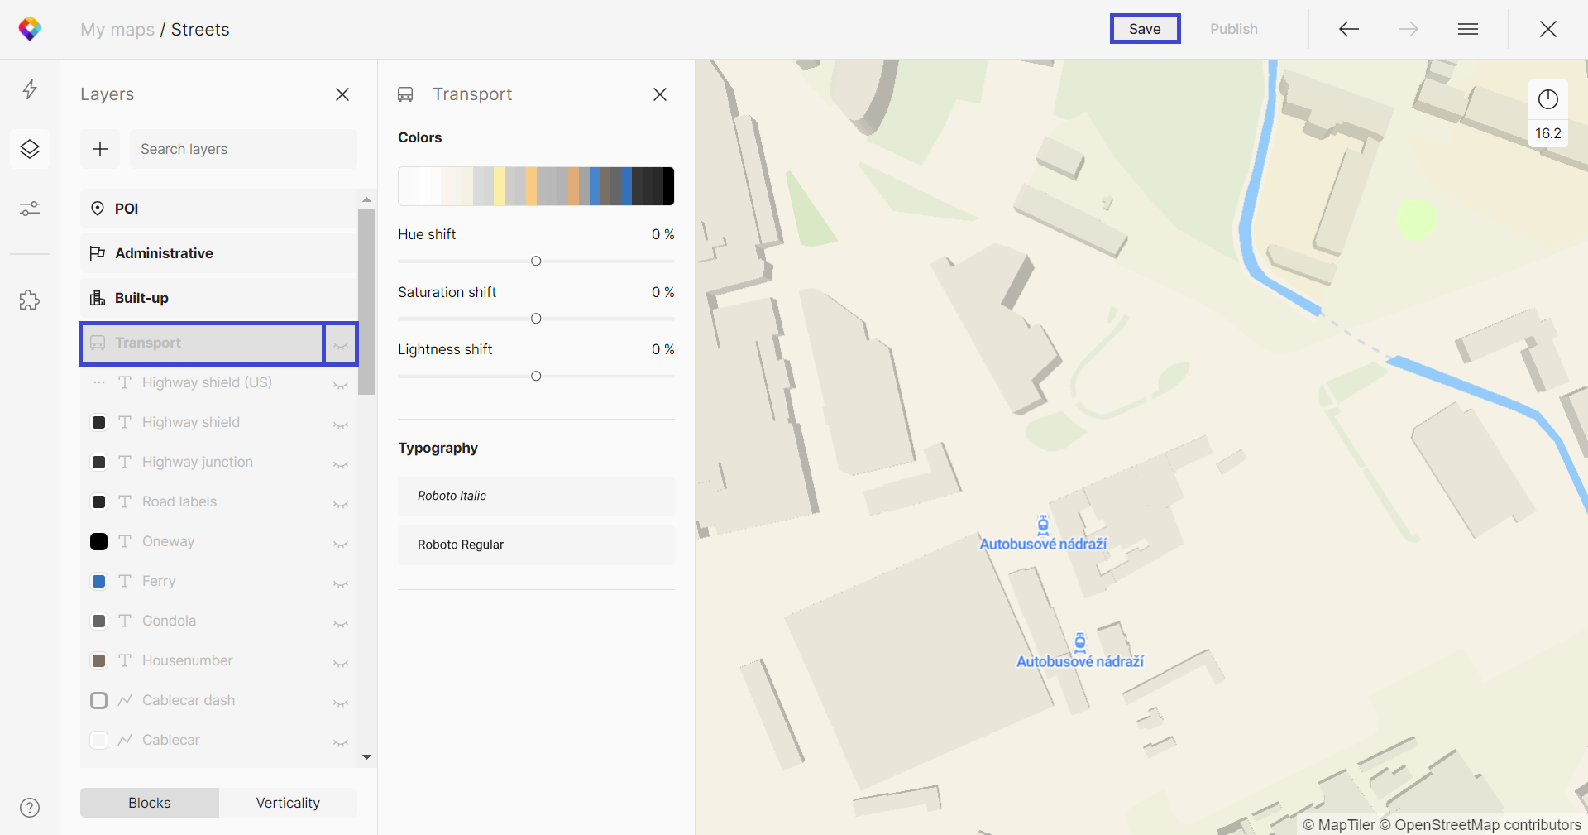The image size is (1588, 835).
Task: Open the sliders settings icon in sidebar
Action: (x=30, y=209)
